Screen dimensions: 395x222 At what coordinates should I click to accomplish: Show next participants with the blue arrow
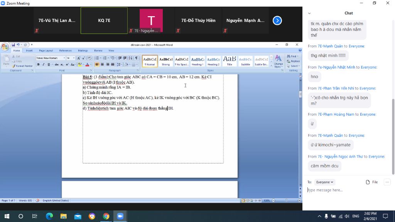click(x=277, y=20)
